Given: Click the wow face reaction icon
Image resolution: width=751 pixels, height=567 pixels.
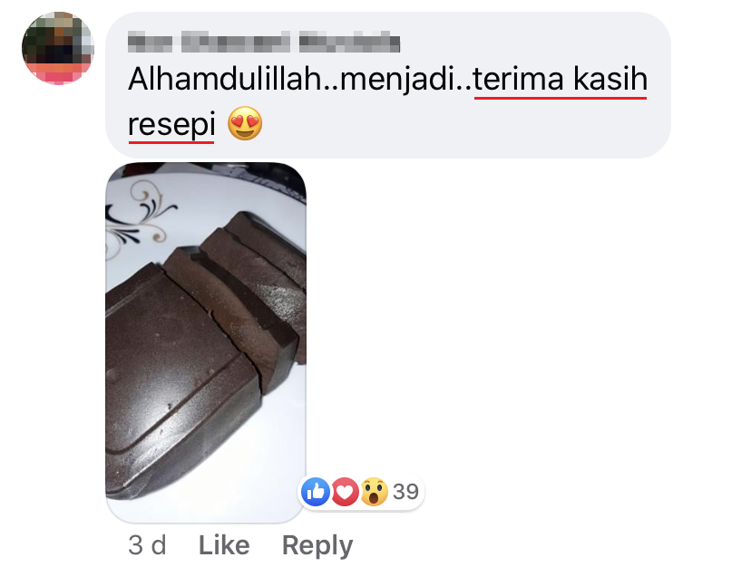Looking at the screenshot, I should point(374,492).
